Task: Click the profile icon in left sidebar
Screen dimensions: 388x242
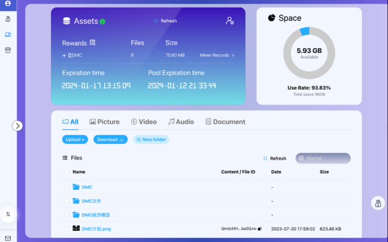Action: (8, 4)
